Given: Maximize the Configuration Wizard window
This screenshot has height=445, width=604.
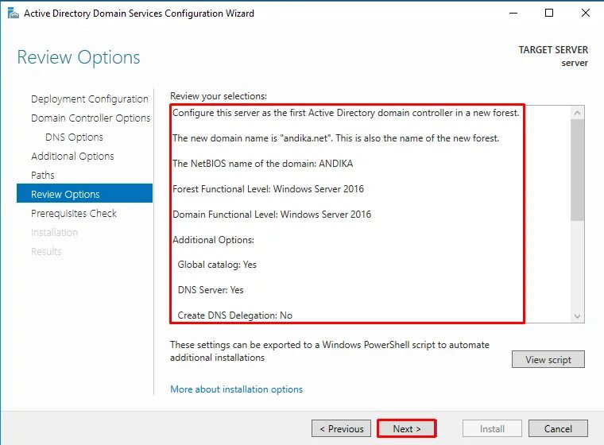Looking at the screenshot, I should [549, 13].
